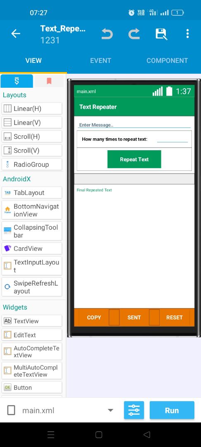Select the Repeat Text button in preview
The width and height of the screenshot is (201, 447).
(134, 159)
